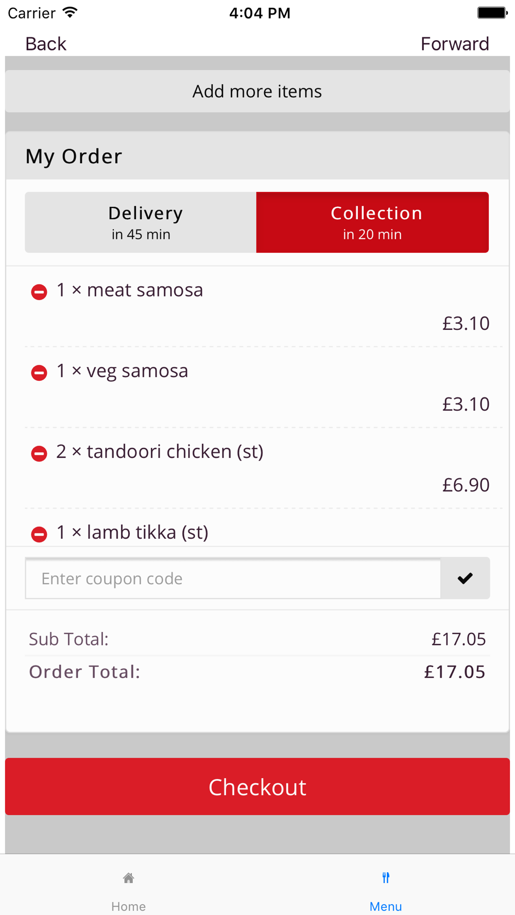Switch order to Delivery in 45 min
Viewport: 515px width, 915px height.
[141, 222]
